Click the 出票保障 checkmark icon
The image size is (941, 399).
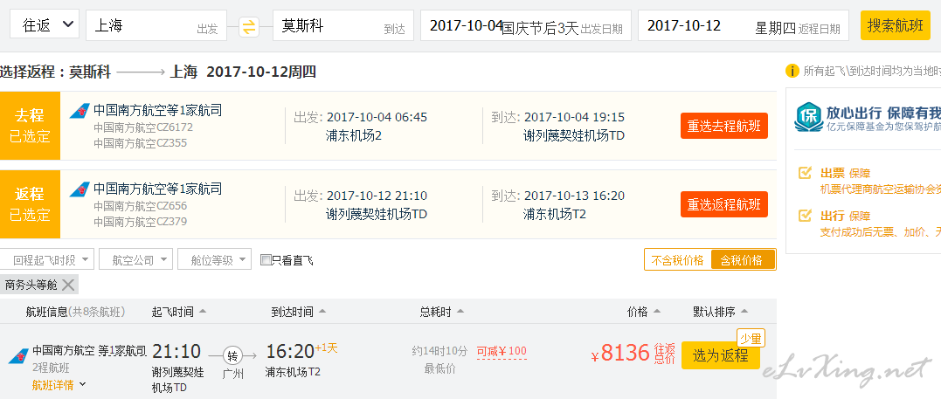[x=805, y=173]
